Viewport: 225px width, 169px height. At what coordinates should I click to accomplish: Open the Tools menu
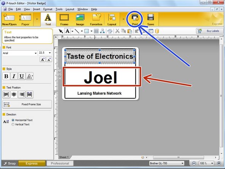click(59, 9)
